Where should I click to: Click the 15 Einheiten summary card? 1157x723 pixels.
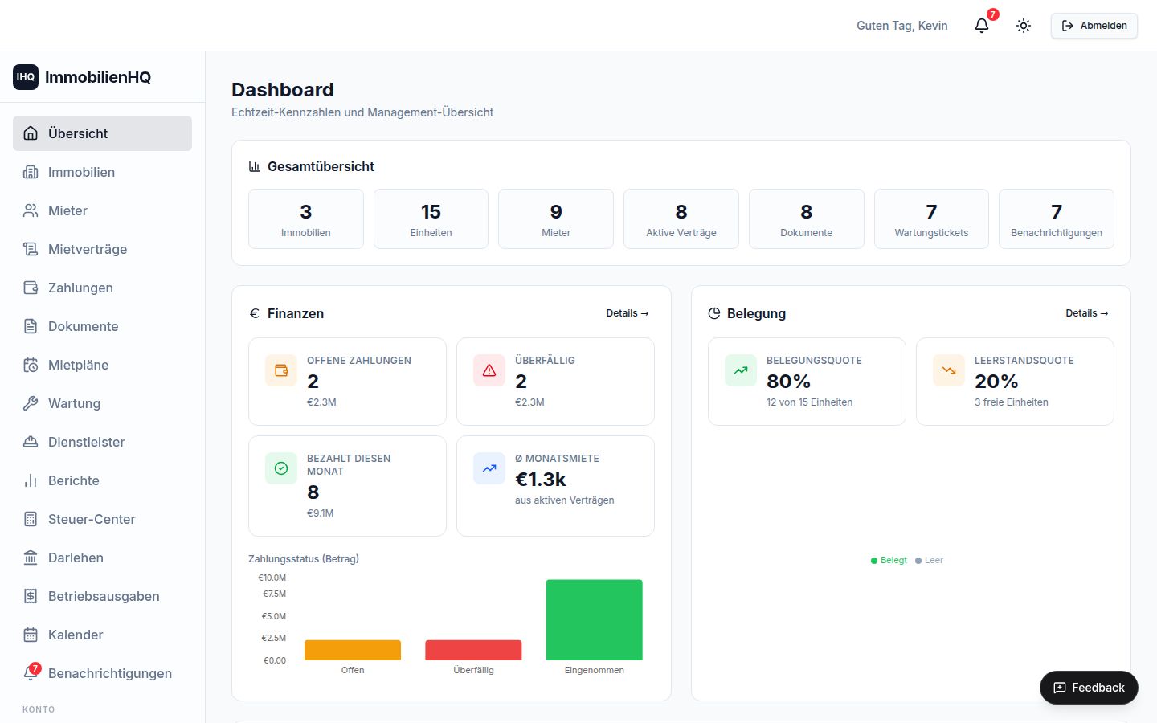point(431,219)
